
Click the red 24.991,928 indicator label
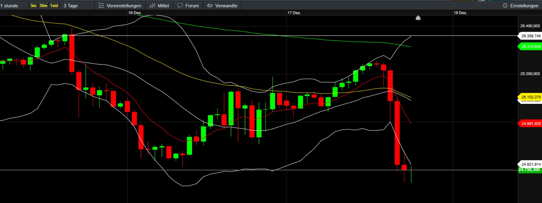[x=531, y=124]
